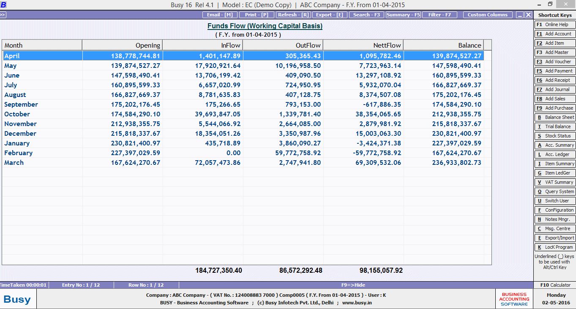
Task: Refresh the report data
Action: tap(293, 15)
